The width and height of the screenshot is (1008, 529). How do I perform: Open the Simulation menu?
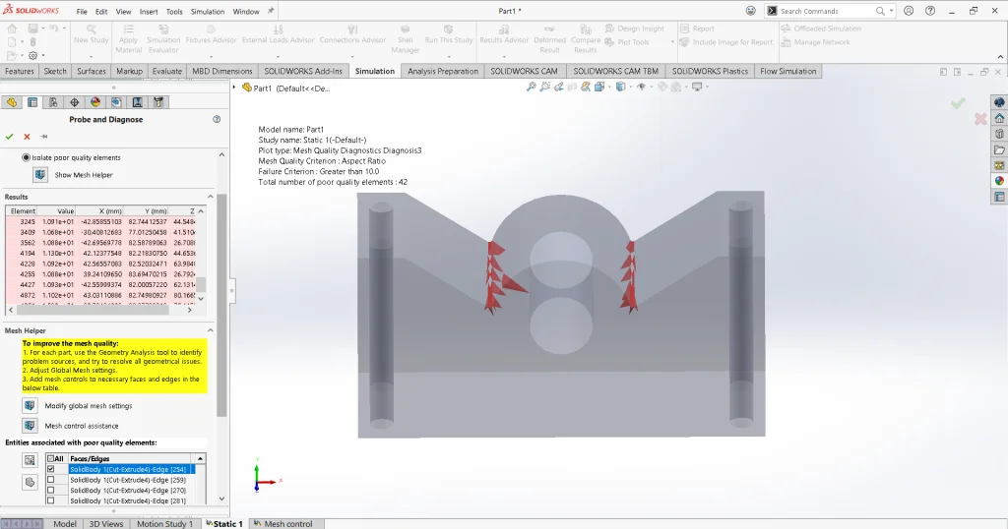pos(208,12)
